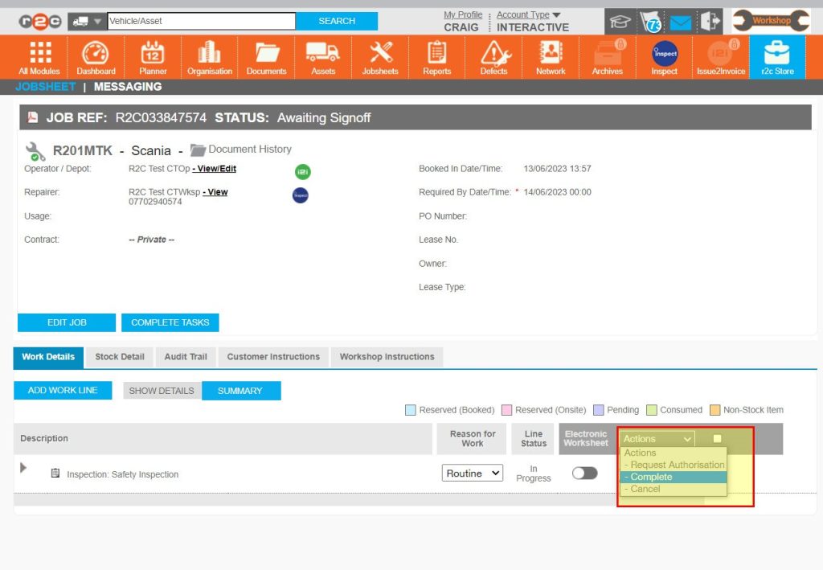Open the Reports module

436,57
